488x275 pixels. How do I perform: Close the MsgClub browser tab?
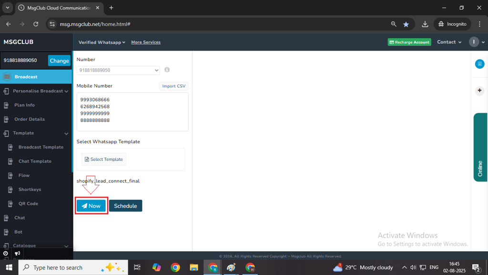tap(97, 8)
